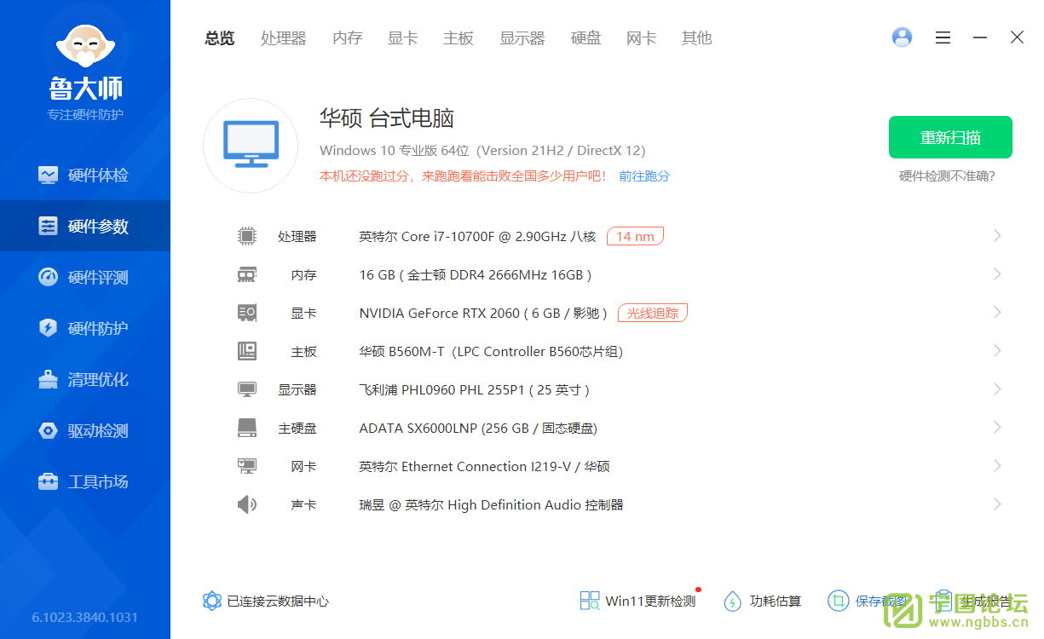
Task: Click the 网卡 network adapter row icon
Action: point(247,466)
